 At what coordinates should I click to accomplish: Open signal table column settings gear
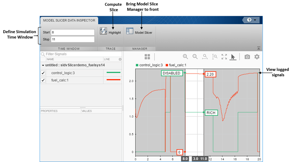[120, 59]
